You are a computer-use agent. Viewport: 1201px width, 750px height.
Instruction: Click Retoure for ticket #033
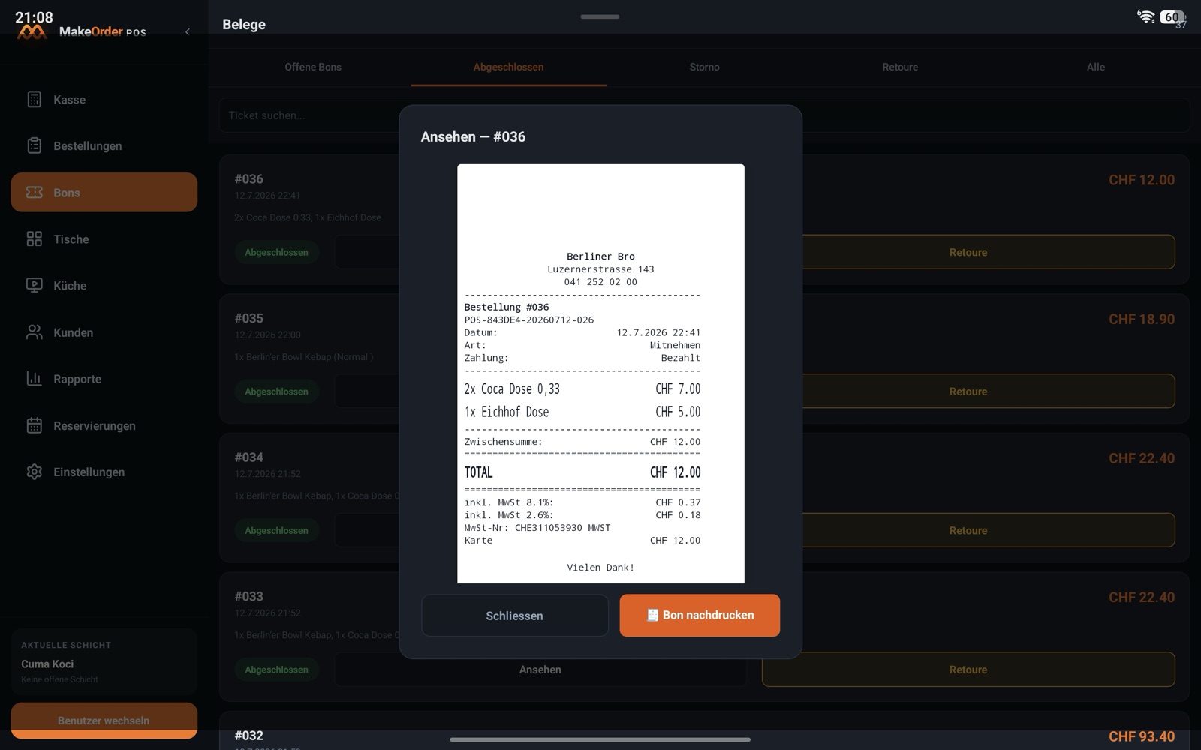click(x=968, y=670)
